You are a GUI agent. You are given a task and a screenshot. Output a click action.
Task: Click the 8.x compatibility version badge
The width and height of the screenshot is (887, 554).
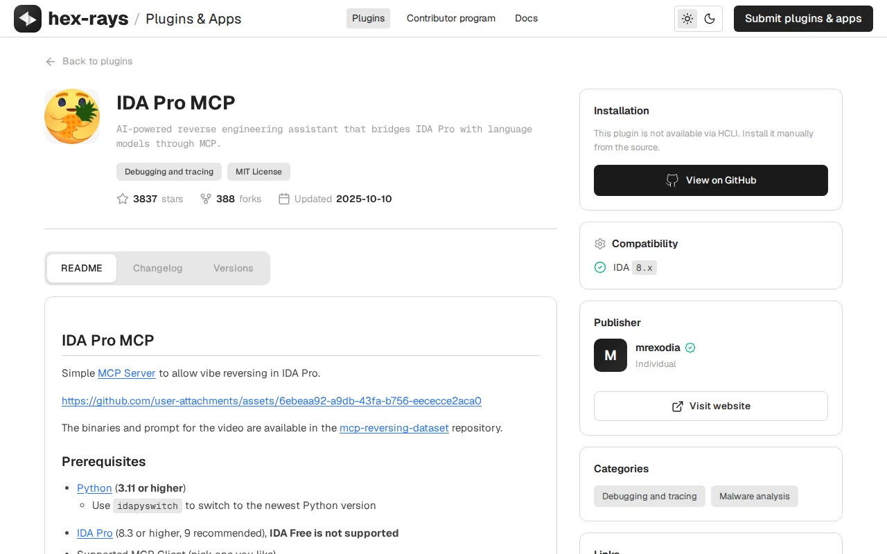click(644, 267)
